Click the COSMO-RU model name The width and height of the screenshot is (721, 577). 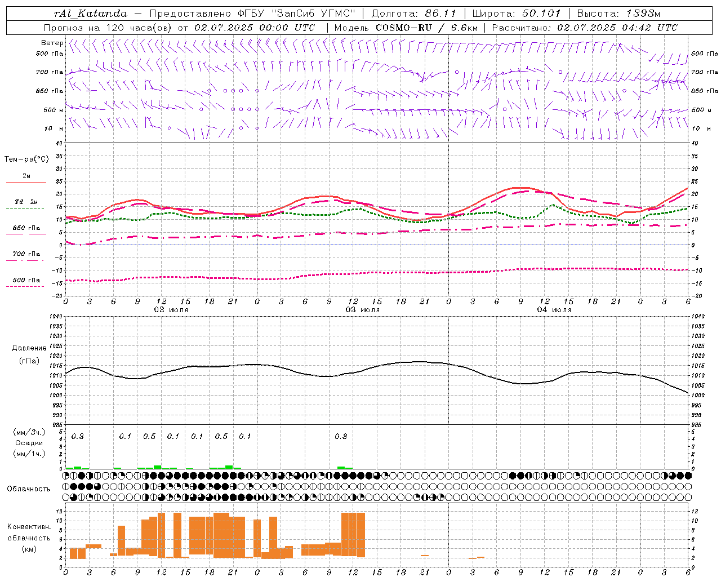(403, 28)
